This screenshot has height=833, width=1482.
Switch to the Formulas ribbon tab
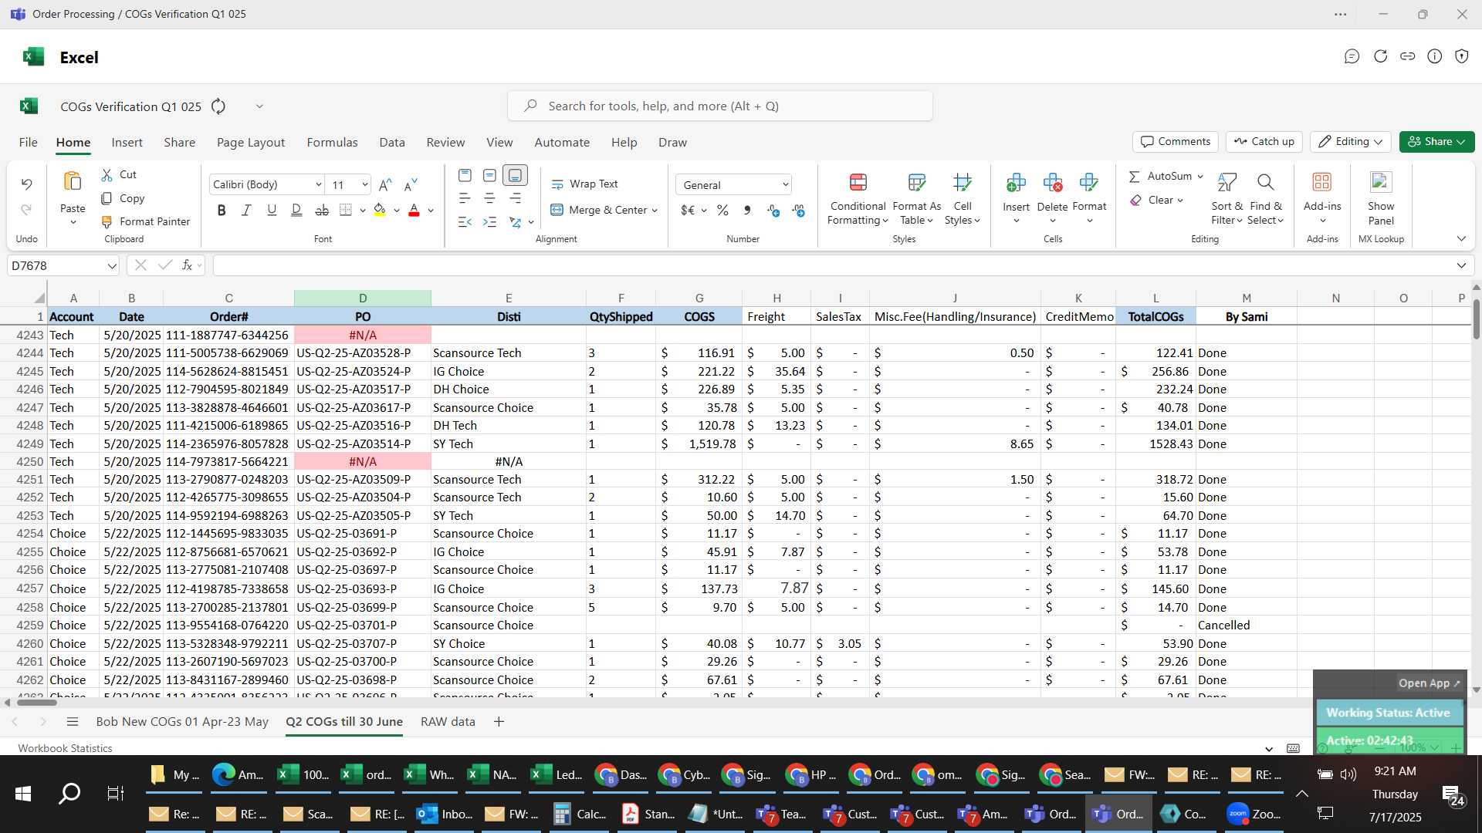(x=332, y=142)
